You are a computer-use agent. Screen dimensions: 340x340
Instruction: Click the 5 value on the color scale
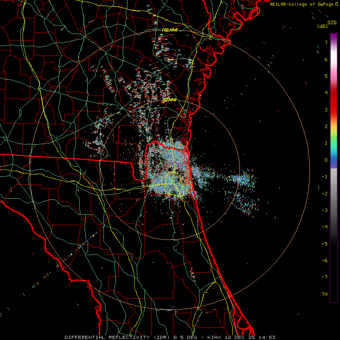326,76
